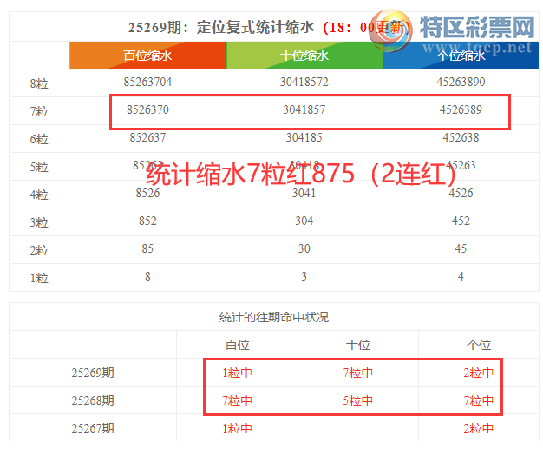The width and height of the screenshot is (543, 476).
Task: Click the 个位缩水 blue column header
Action: (461, 55)
